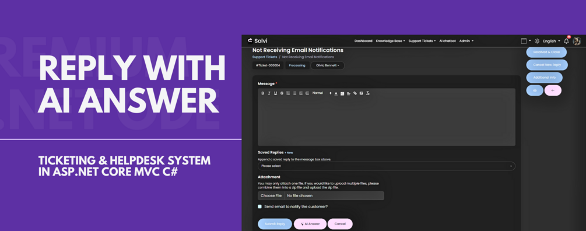Click the 'Not Receiving Email Notifications' heading
Screen dimensions: 586x231
pos(298,50)
